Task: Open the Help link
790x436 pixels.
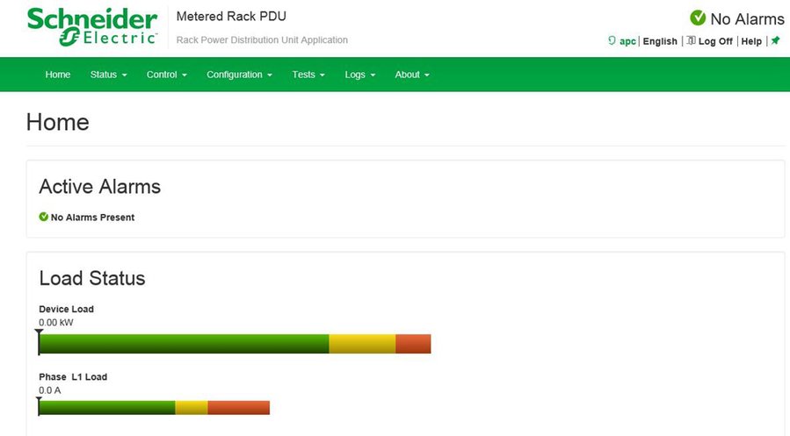Action: point(751,41)
